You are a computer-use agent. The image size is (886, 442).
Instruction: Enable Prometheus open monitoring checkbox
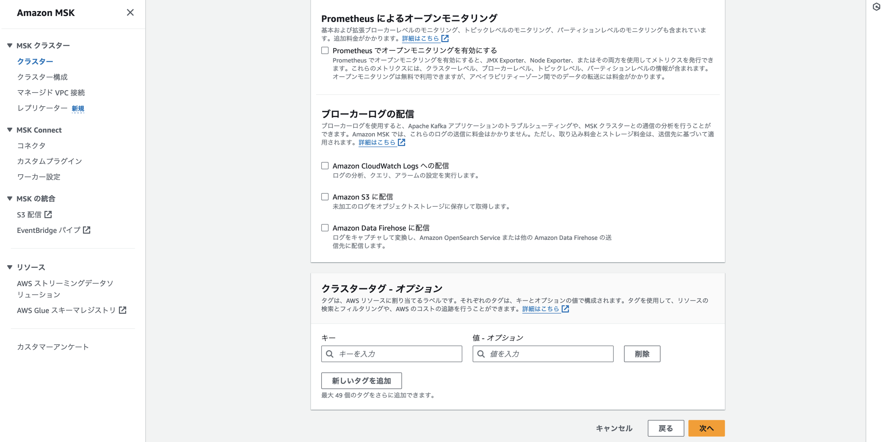pos(325,51)
